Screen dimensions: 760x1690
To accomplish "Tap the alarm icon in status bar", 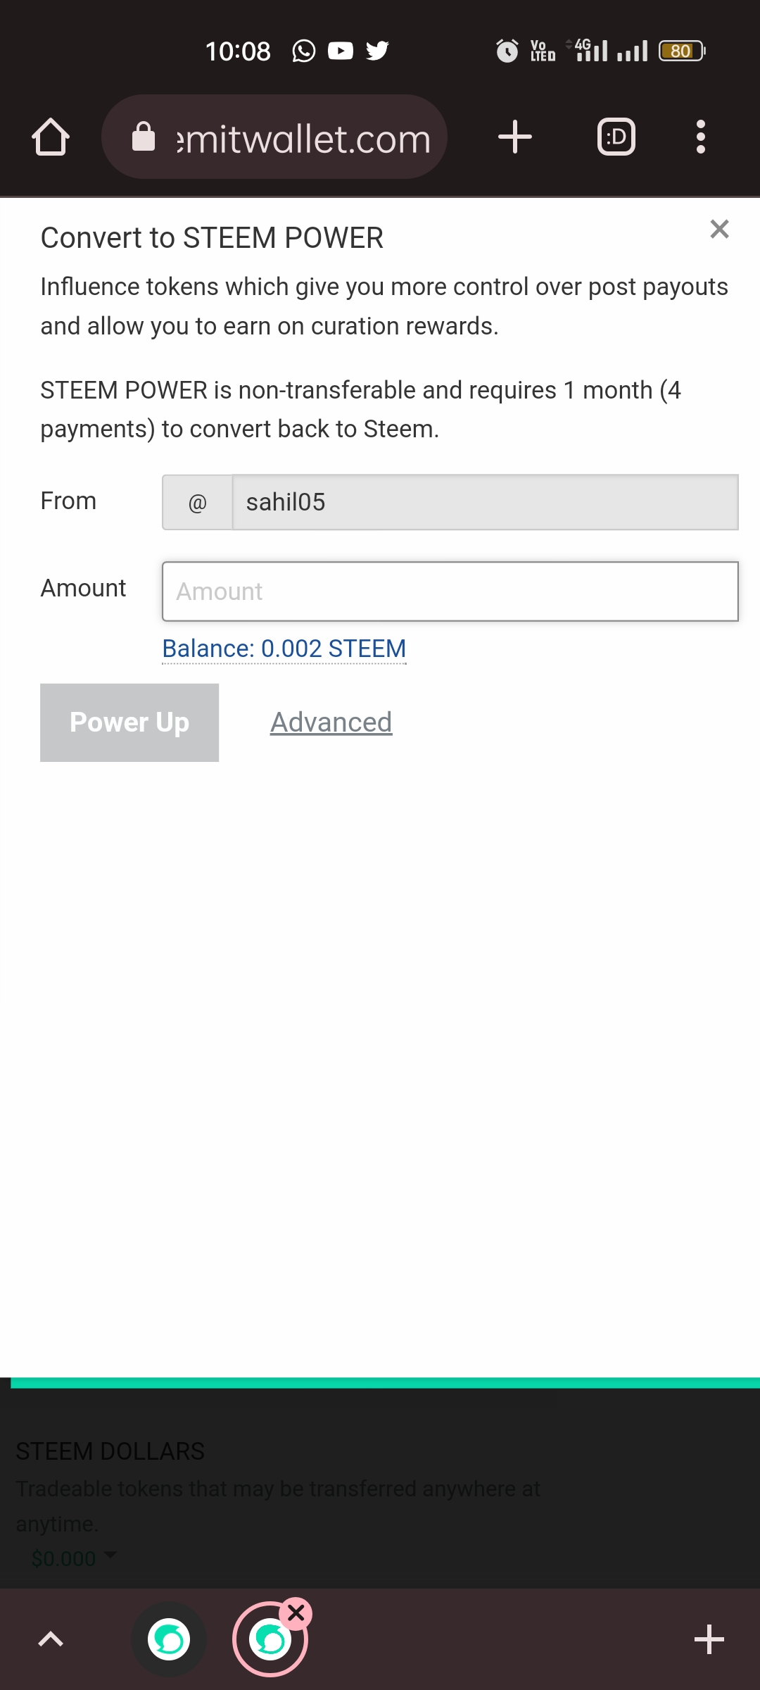I will click(507, 51).
